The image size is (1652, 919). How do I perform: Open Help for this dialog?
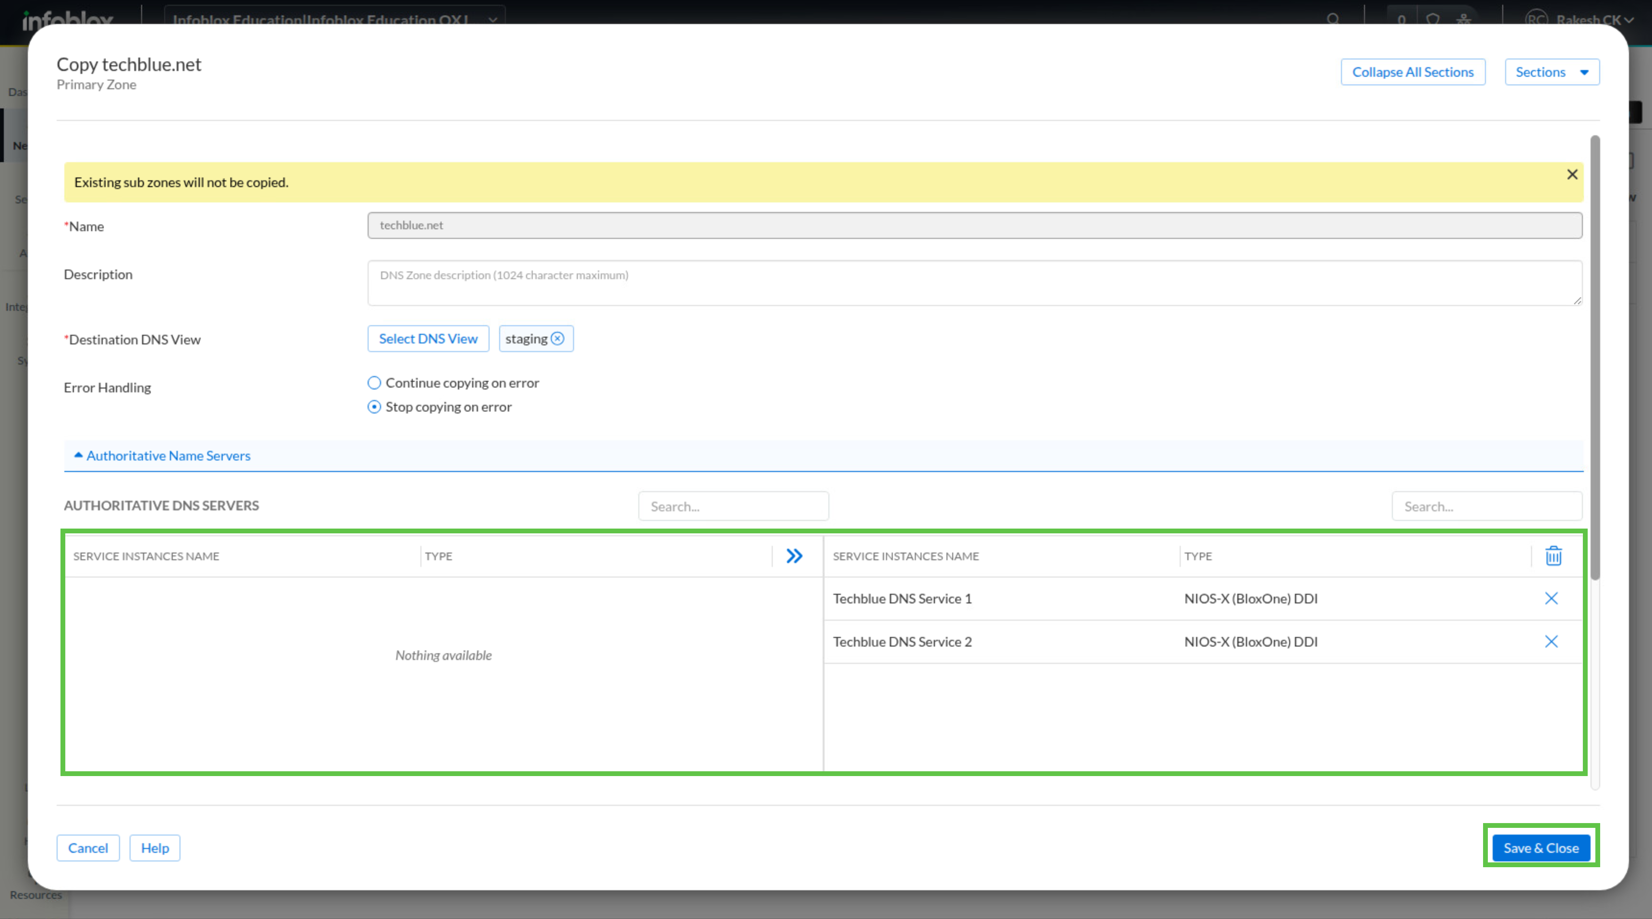pyautogui.click(x=155, y=848)
